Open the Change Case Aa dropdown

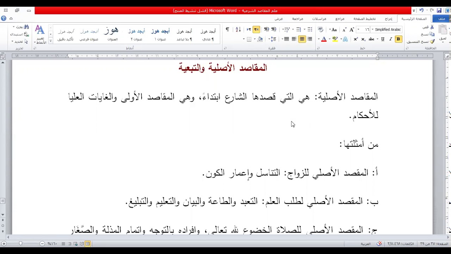tap(333, 30)
